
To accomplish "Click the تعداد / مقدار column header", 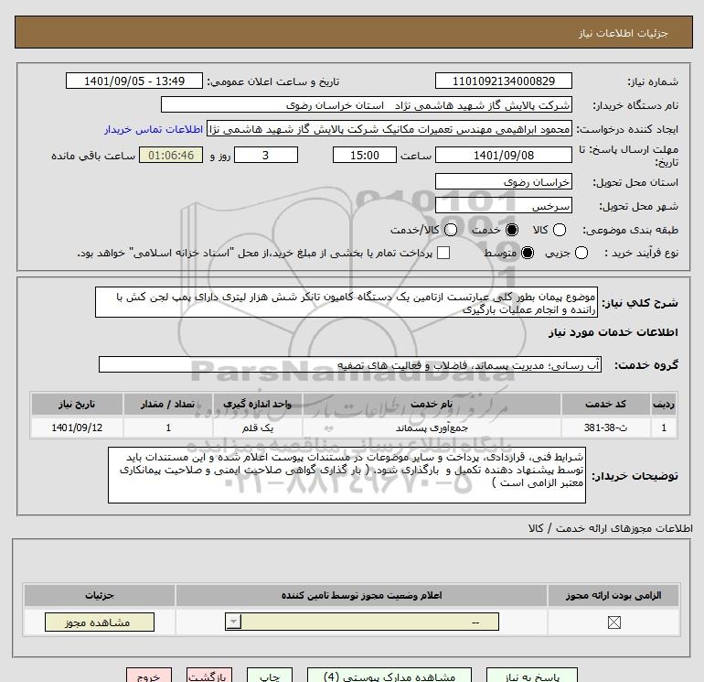I will point(168,404).
